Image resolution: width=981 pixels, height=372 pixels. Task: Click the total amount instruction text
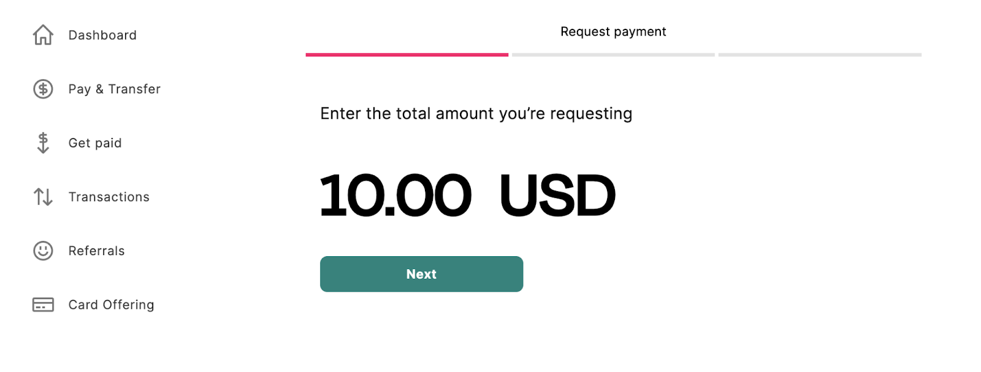pyautogui.click(x=476, y=113)
